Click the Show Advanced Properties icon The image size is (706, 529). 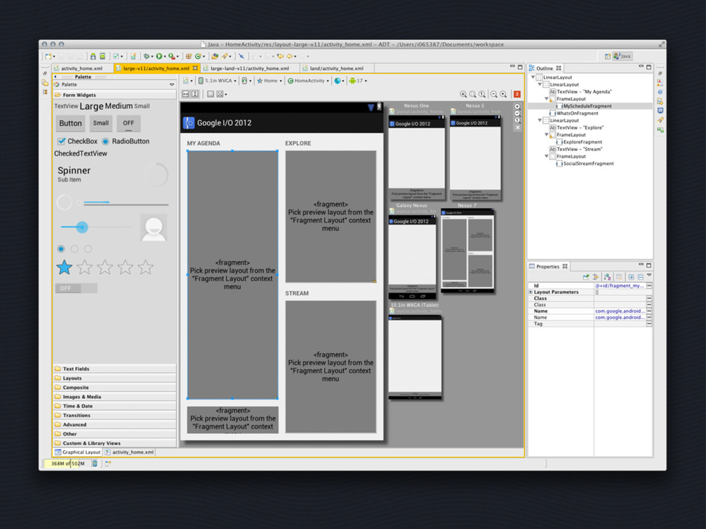pos(595,277)
